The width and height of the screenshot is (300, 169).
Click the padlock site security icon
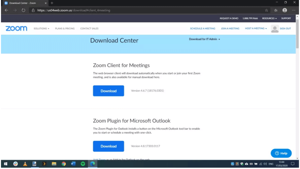point(33,10)
